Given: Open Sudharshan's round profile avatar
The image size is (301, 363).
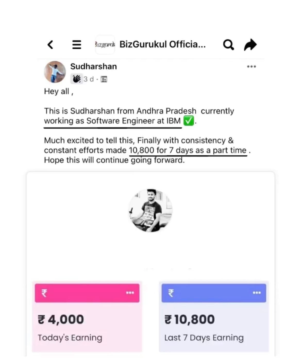Looking at the screenshot, I should click(55, 72).
